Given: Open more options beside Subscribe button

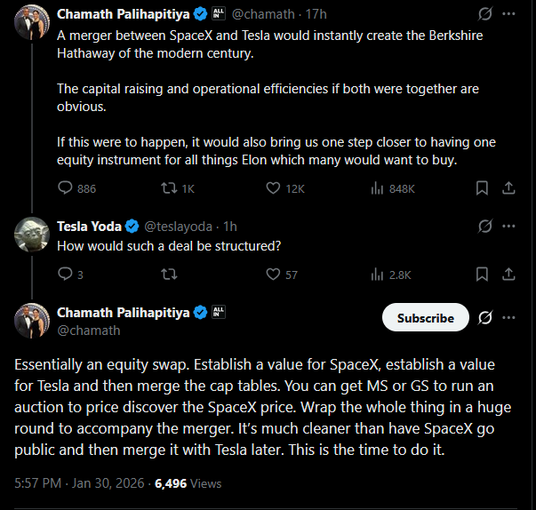Looking at the screenshot, I should (x=509, y=318).
